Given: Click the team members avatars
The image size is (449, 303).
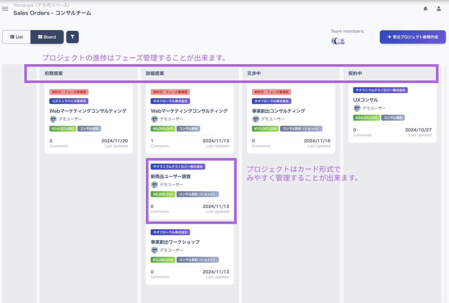Looking at the screenshot, I should [x=339, y=41].
